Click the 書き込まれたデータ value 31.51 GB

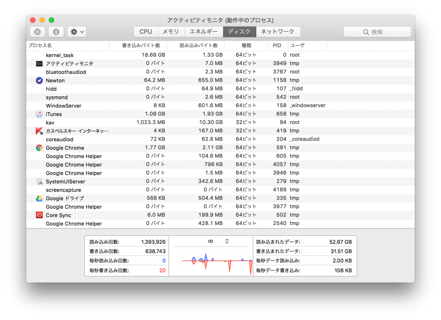pos(341,252)
